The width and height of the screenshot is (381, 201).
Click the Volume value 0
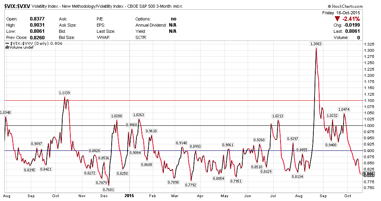pos(359,37)
